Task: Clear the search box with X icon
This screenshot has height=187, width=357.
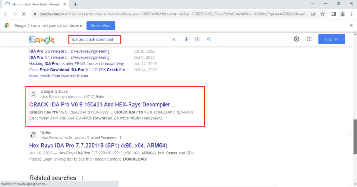Action: (x=174, y=39)
